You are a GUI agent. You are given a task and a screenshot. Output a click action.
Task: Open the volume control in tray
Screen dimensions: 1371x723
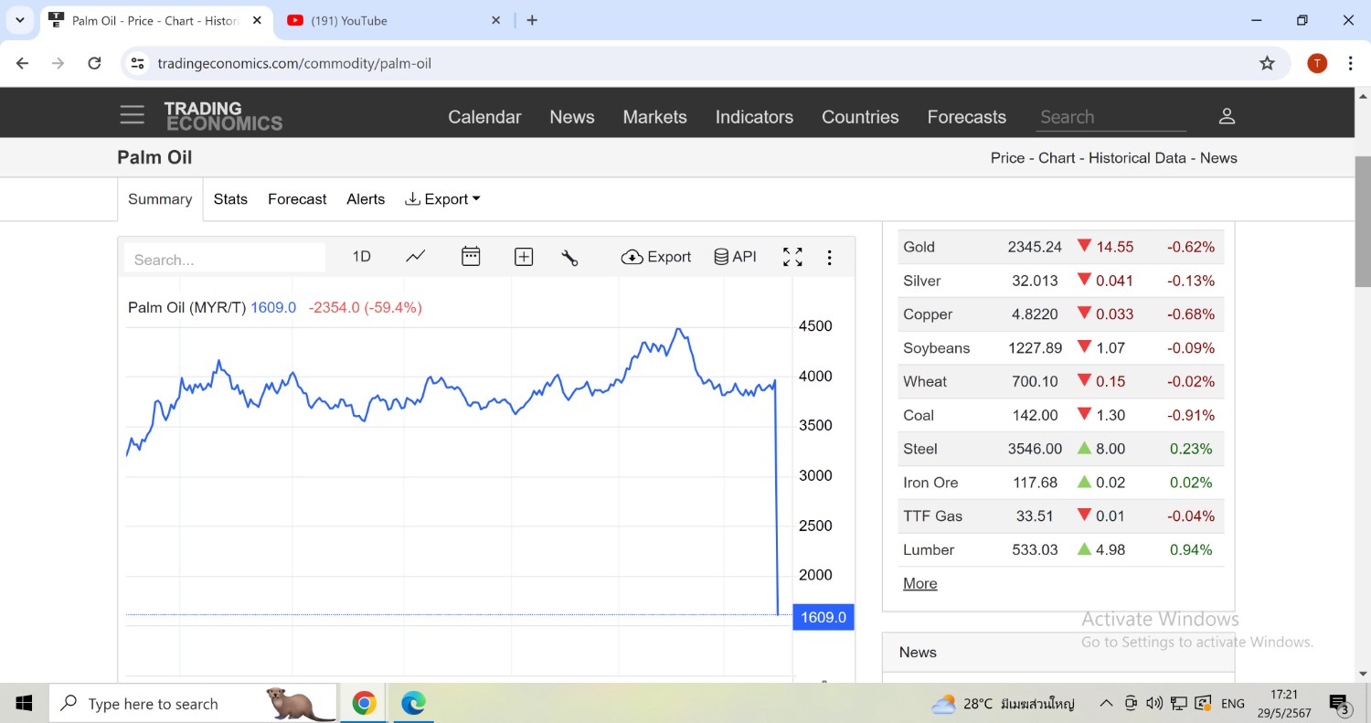(1154, 703)
